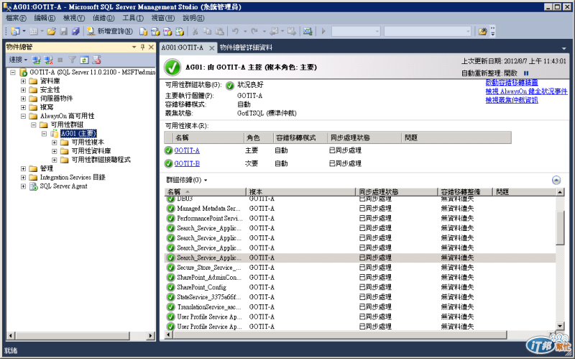Click the Save disk icon in toolbar
The height and width of the screenshot is (359, 575).
pos(64,32)
